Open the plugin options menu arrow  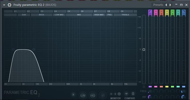point(4,5)
